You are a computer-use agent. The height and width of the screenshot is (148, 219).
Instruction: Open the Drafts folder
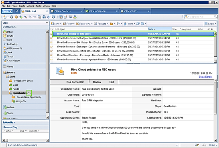pos(10,36)
